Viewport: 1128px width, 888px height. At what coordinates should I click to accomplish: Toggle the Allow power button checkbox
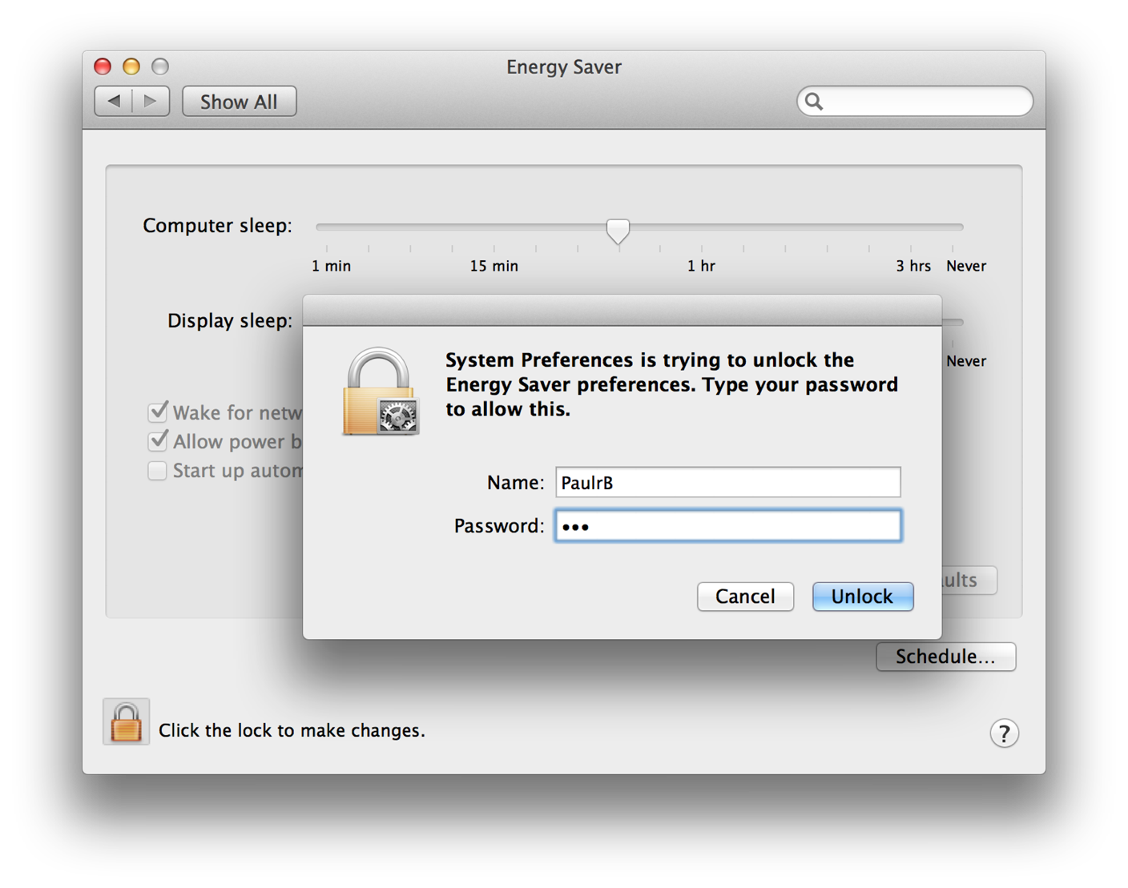coord(157,440)
